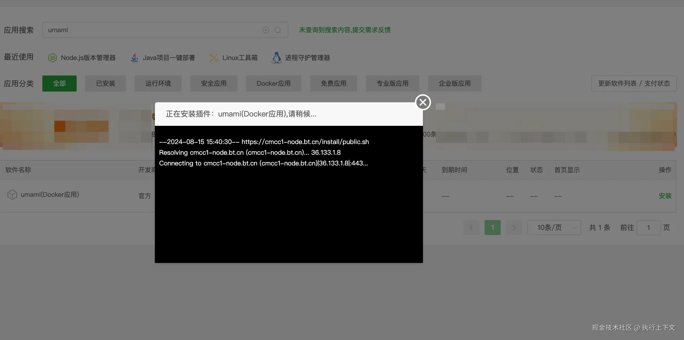Go to the previous page arrow

(x=471, y=228)
